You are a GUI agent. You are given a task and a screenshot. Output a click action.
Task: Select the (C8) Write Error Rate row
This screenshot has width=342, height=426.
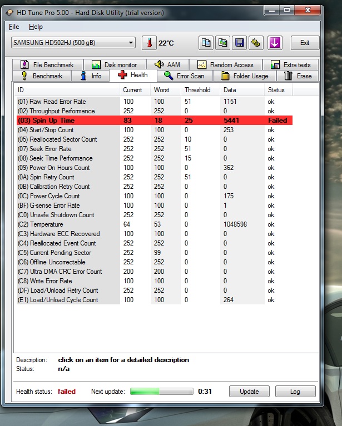pos(155,281)
